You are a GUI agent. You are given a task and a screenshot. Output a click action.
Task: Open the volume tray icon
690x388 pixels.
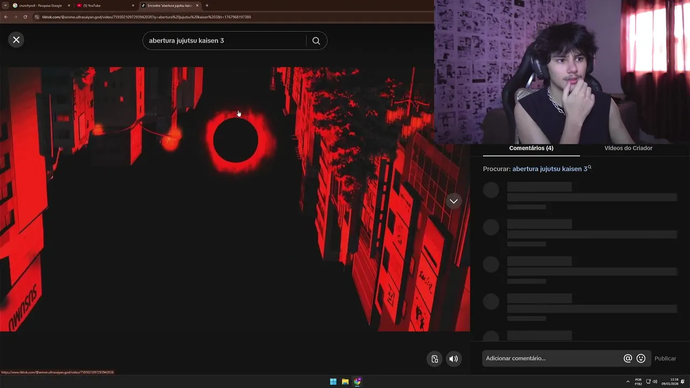click(655, 382)
